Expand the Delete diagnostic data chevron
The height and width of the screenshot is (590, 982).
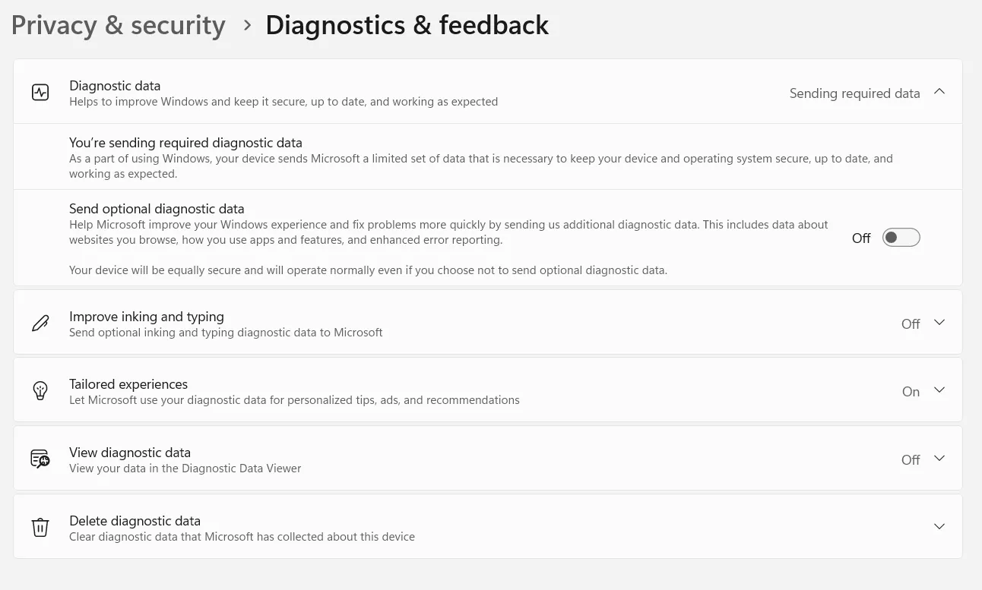point(939,527)
